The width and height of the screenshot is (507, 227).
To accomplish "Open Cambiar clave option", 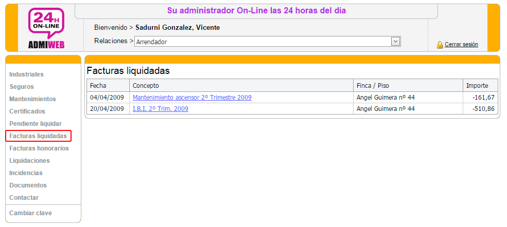I will click(30, 213).
